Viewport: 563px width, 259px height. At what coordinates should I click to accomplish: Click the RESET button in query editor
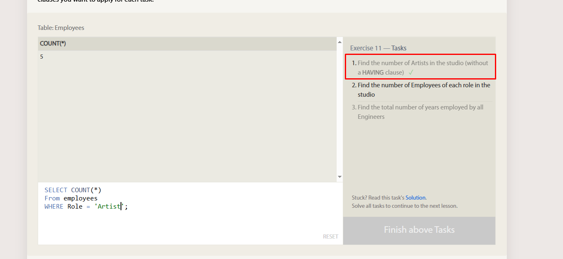click(x=331, y=236)
